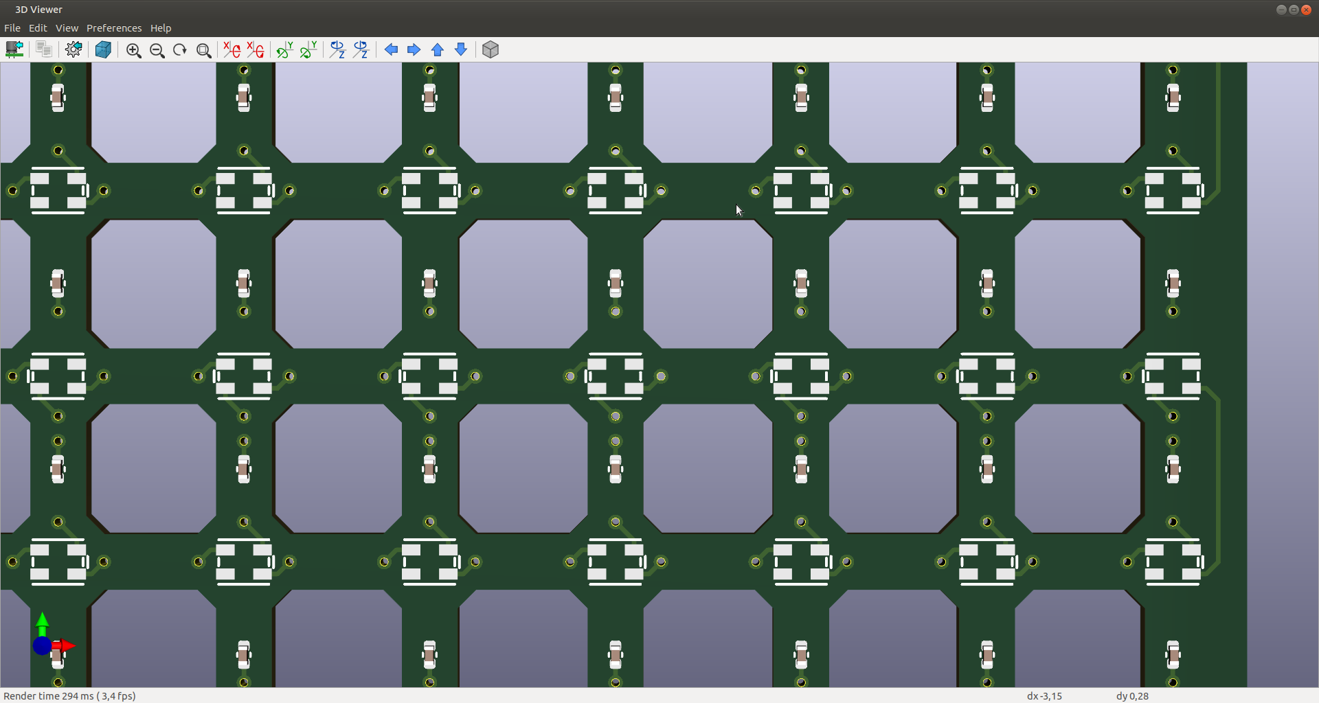Open the File menu

coord(12,27)
